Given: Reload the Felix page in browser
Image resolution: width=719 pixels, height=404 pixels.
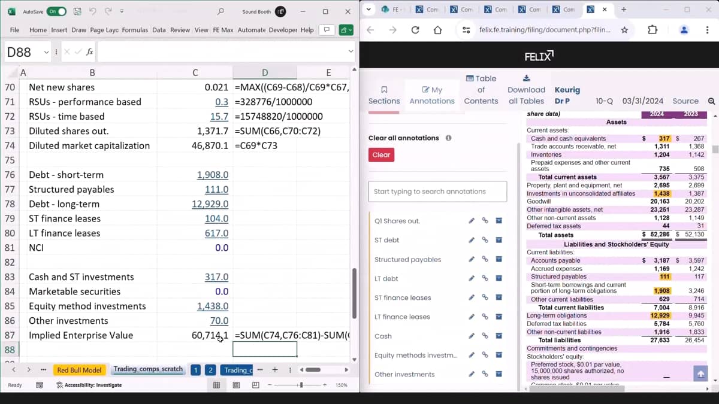Looking at the screenshot, I should [415, 30].
